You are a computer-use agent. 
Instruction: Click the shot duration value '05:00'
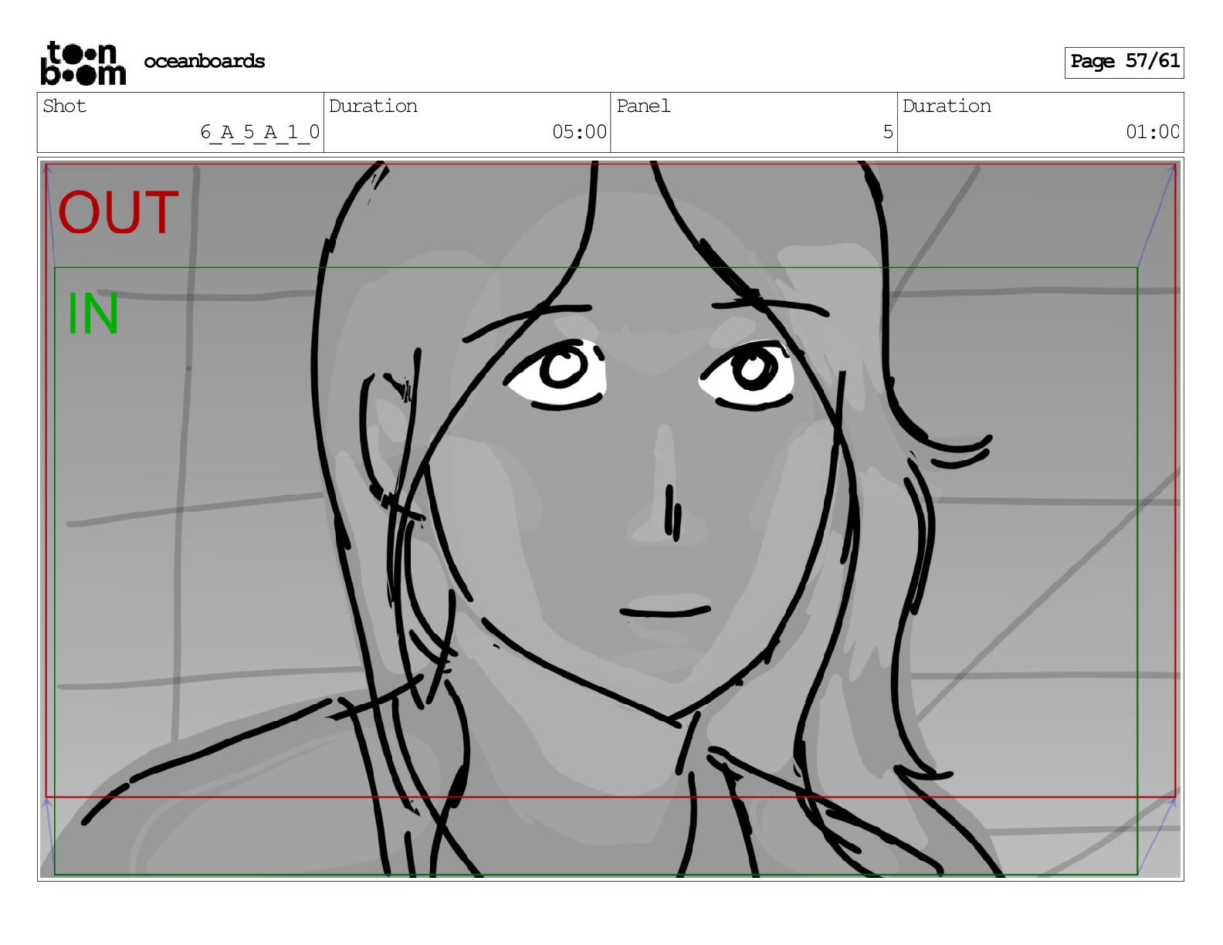tap(579, 132)
